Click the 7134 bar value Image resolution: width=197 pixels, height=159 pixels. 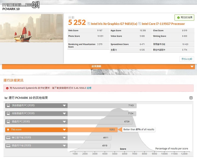click(131, 113)
